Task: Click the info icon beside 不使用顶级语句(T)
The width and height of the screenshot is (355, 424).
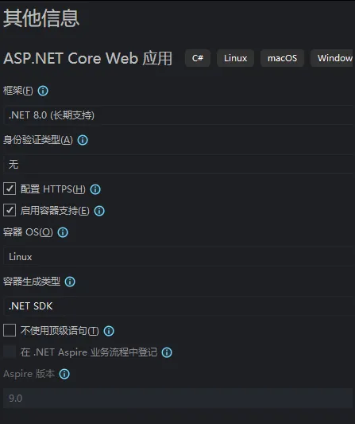Action: pyautogui.click(x=109, y=331)
